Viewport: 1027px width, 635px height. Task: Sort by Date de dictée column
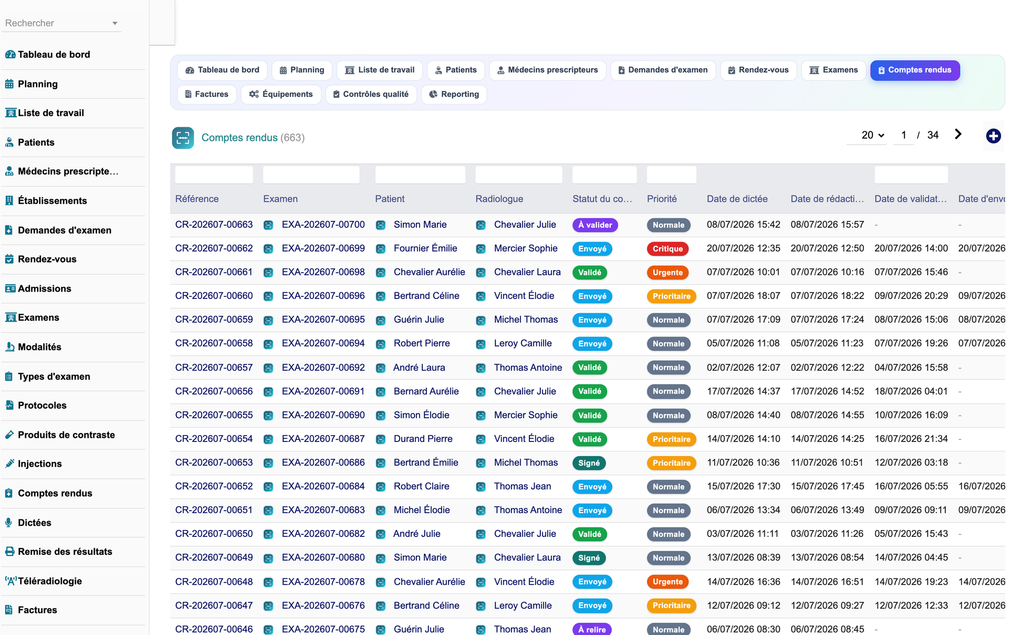(x=737, y=199)
